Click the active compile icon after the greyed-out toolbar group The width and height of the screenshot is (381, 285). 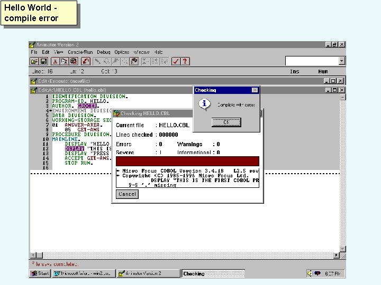(x=134, y=61)
